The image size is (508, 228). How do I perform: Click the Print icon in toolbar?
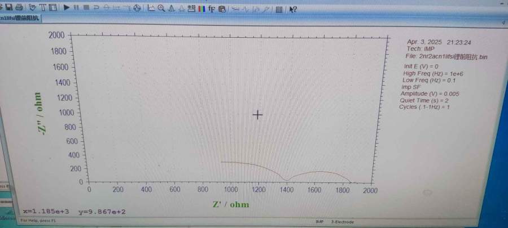coord(19,8)
